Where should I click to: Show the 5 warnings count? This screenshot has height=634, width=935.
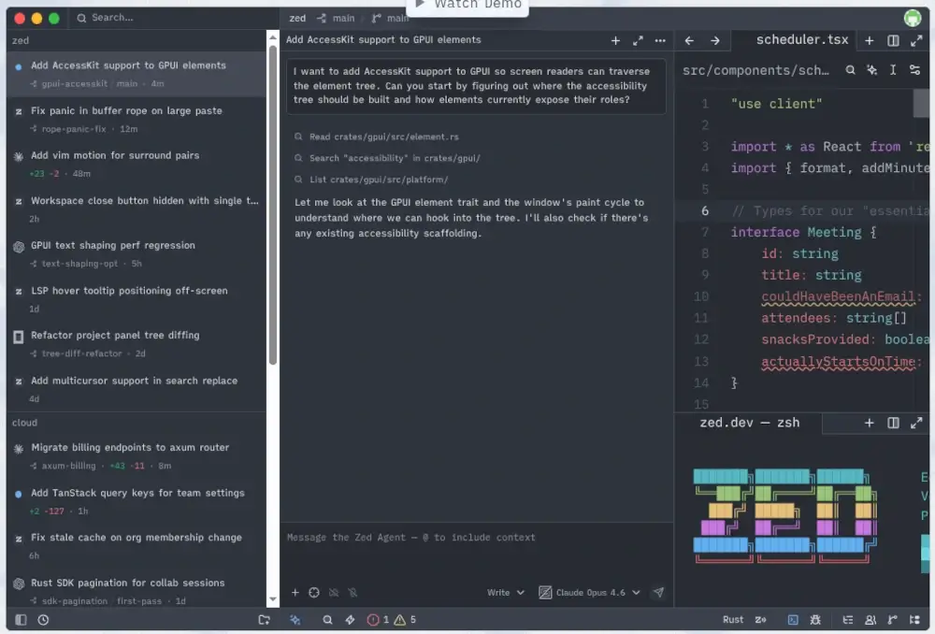[406, 620]
